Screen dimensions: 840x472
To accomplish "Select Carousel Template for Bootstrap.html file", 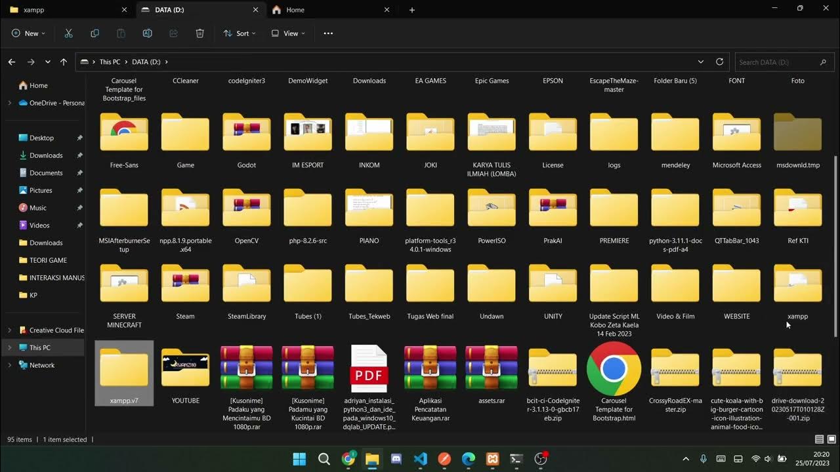I will point(614,382).
